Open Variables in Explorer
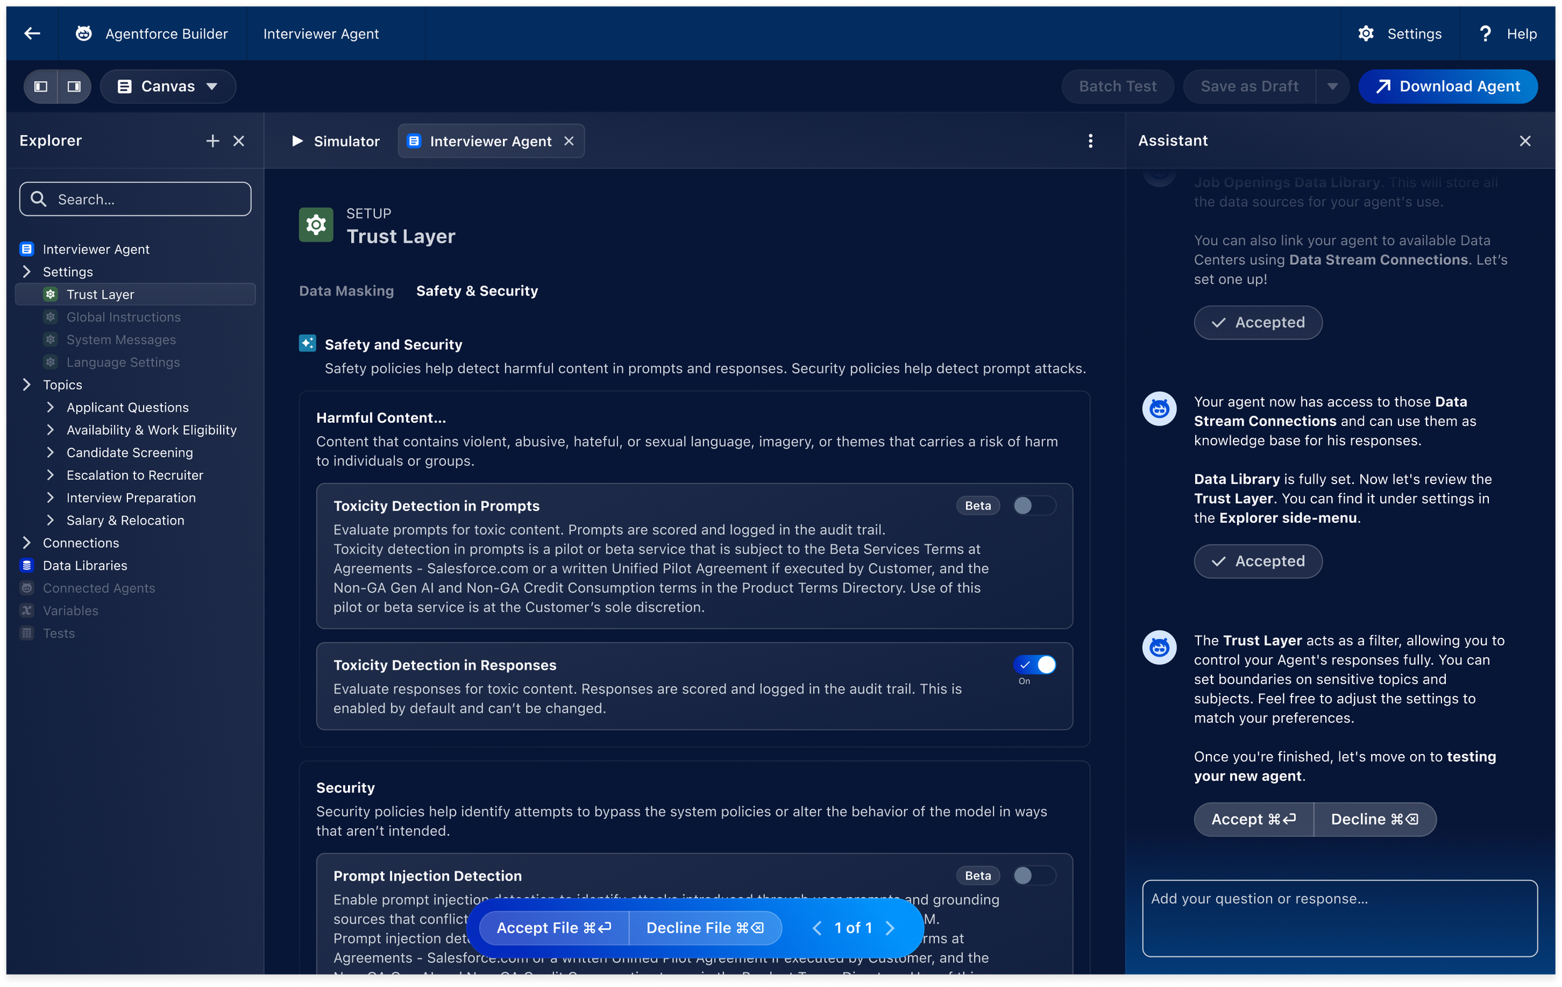This screenshot has width=1562, height=987. [70, 611]
